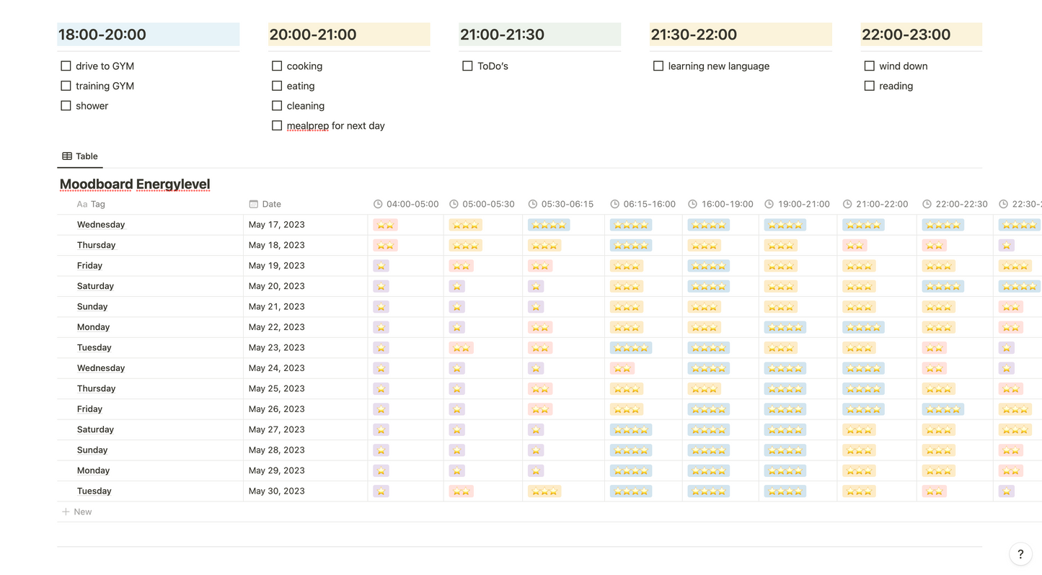Open the help question-mark button in the bottom corner
This screenshot has height=575, width=1042.
pos(1020,554)
